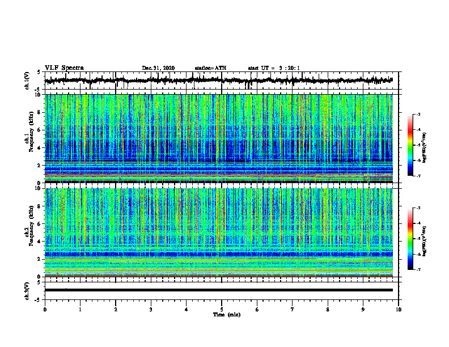
Task: Click the time axis tick label "3"
Action: click(x=151, y=310)
